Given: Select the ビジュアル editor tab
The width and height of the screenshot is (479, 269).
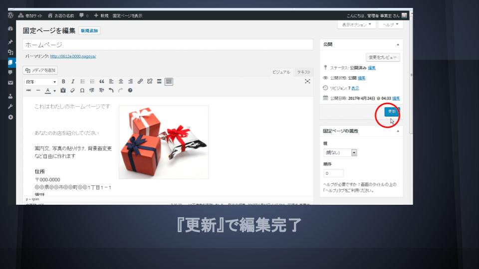Looking at the screenshot, I should [281, 72].
